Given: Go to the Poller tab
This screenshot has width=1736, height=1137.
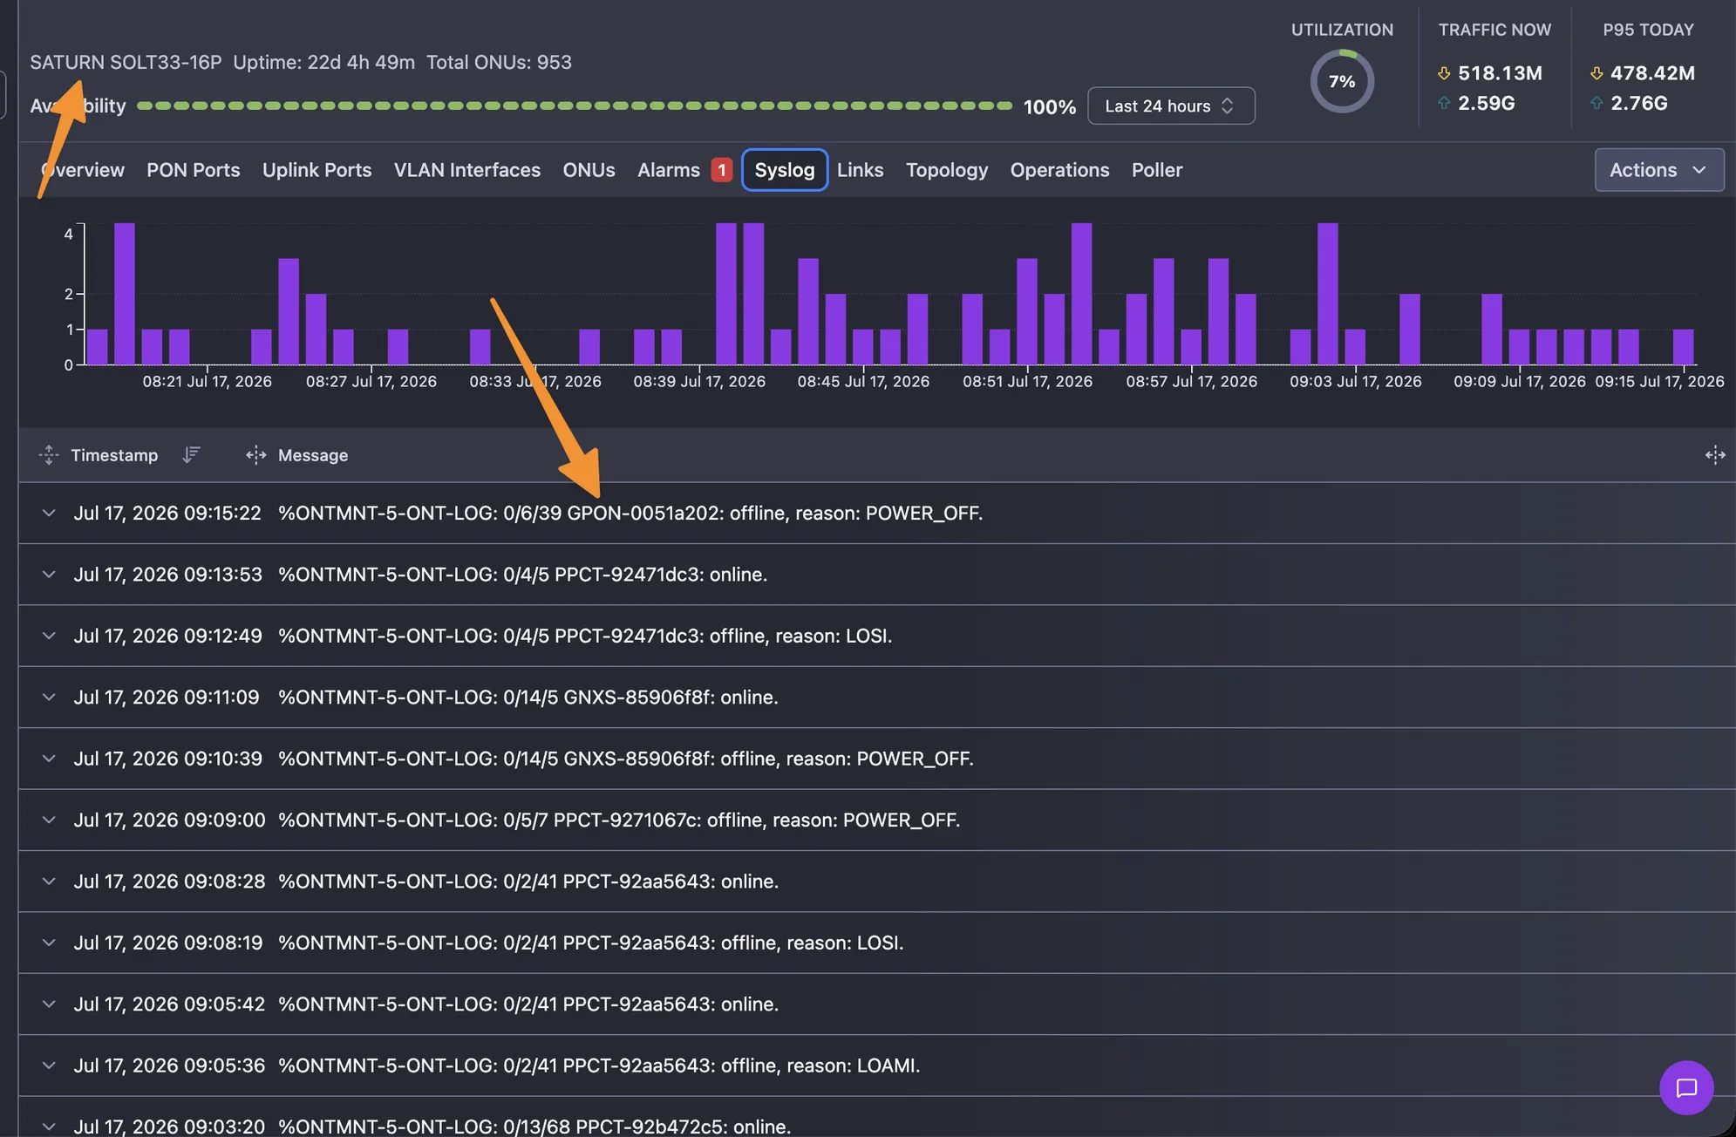Looking at the screenshot, I should (1156, 170).
